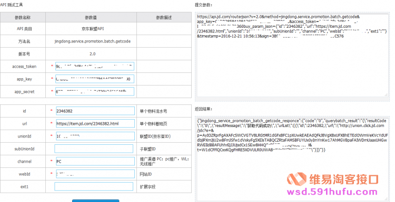Click the app_key input field
The image size is (395, 202).
coord(95,79)
